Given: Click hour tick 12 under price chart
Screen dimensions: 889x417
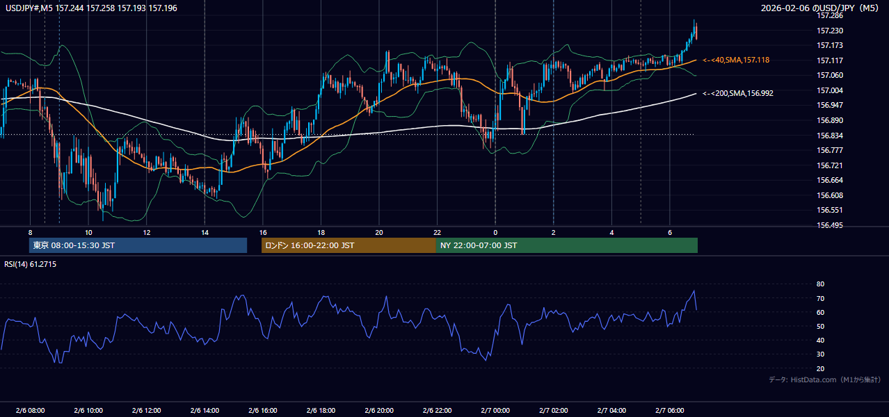Looking at the screenshot, I should click(146, 232).
